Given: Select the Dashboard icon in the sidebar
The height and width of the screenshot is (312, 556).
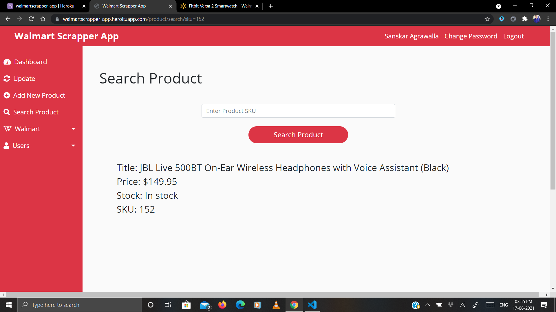Looking at the screenshot, I should tap(7, 62).
